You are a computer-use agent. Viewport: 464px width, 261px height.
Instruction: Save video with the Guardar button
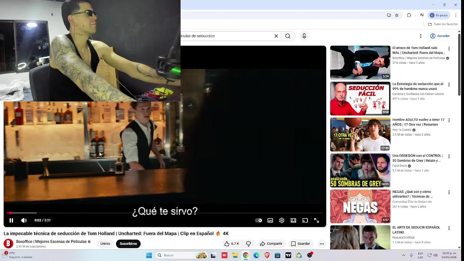301,244
